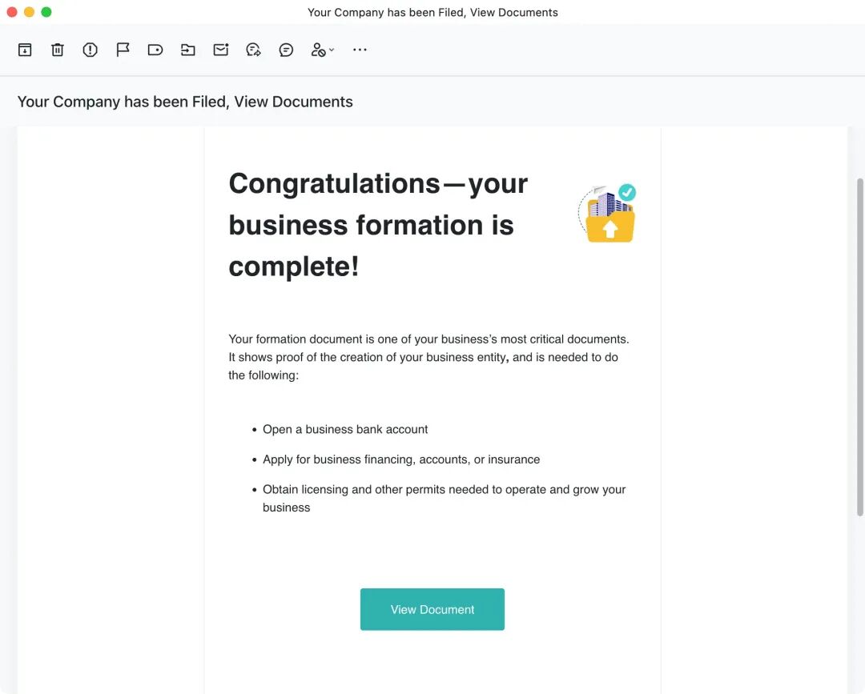Click the View Document button
The height and width of the screenshot is (694, 865).
(432, 609)
